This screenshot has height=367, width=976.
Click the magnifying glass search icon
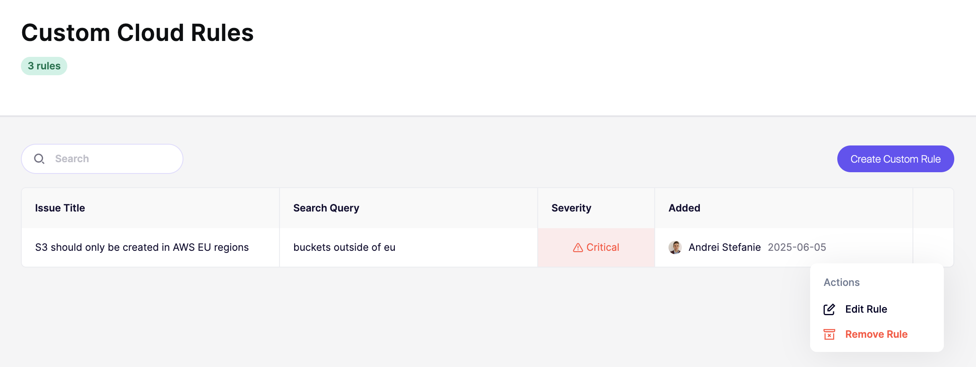pos(39,159)
